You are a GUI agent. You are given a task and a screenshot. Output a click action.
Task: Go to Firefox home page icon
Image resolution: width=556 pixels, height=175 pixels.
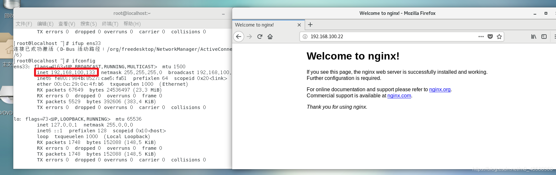coord(270,37)
